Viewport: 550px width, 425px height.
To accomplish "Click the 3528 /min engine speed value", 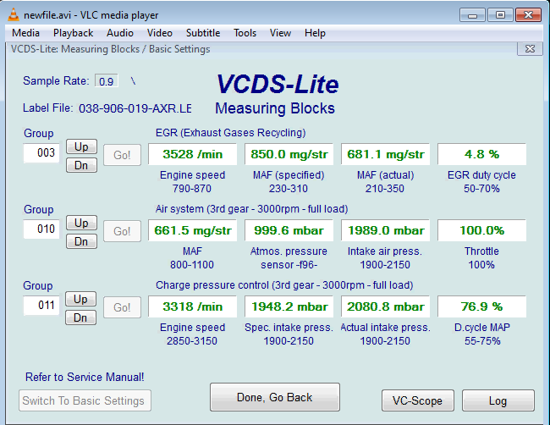I will (x=192, y=154).
